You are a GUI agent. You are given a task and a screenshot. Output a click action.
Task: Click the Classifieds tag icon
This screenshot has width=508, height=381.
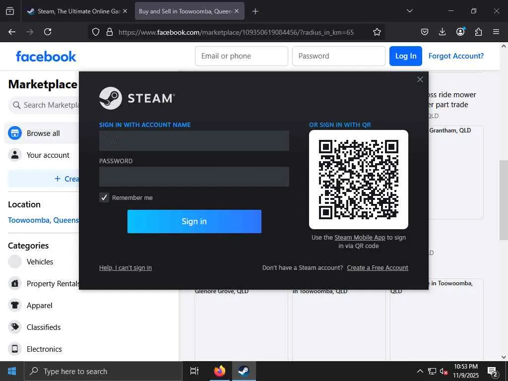(14, 327)
